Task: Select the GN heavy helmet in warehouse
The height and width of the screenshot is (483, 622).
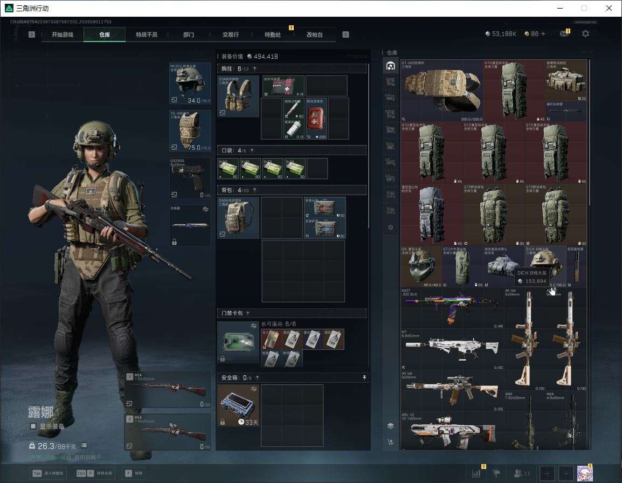Action: pos(421,266)
